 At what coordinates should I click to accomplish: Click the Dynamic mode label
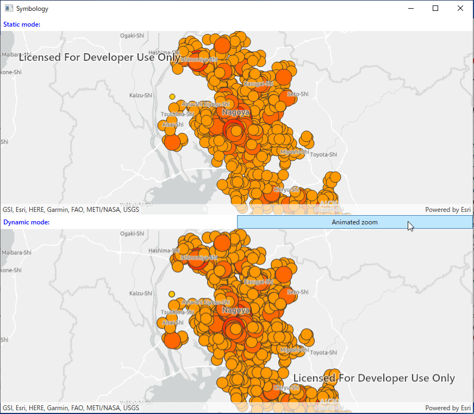[x=26, y=222]
